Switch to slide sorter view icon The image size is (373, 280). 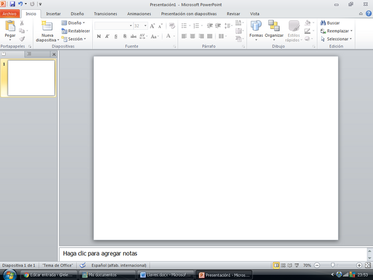pyautogui.click(x=283, y=265)
